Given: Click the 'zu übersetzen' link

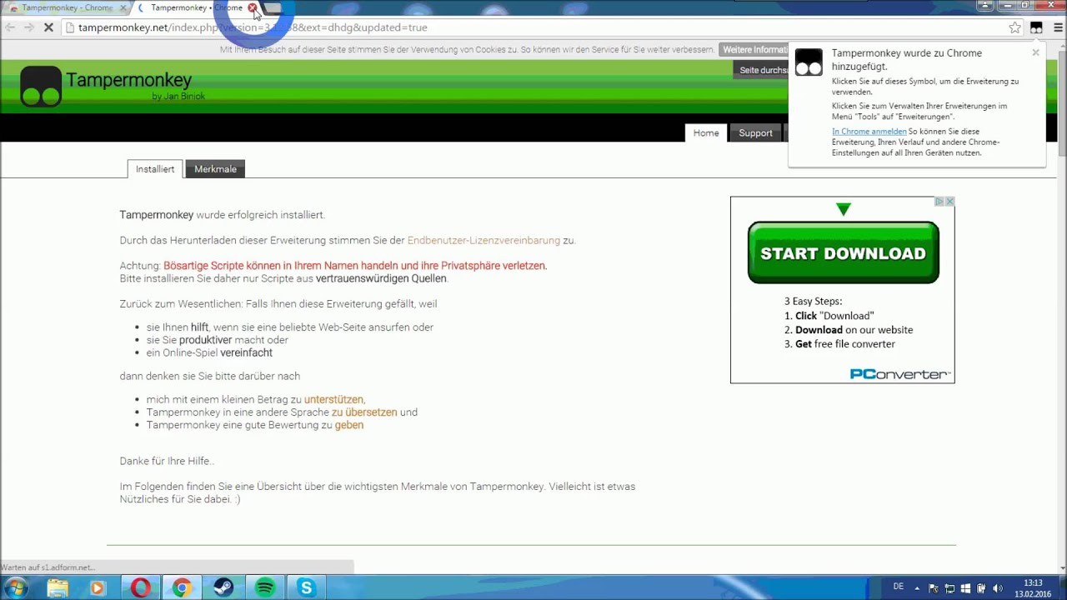Looking at the screenshot, I should [364, 412].
